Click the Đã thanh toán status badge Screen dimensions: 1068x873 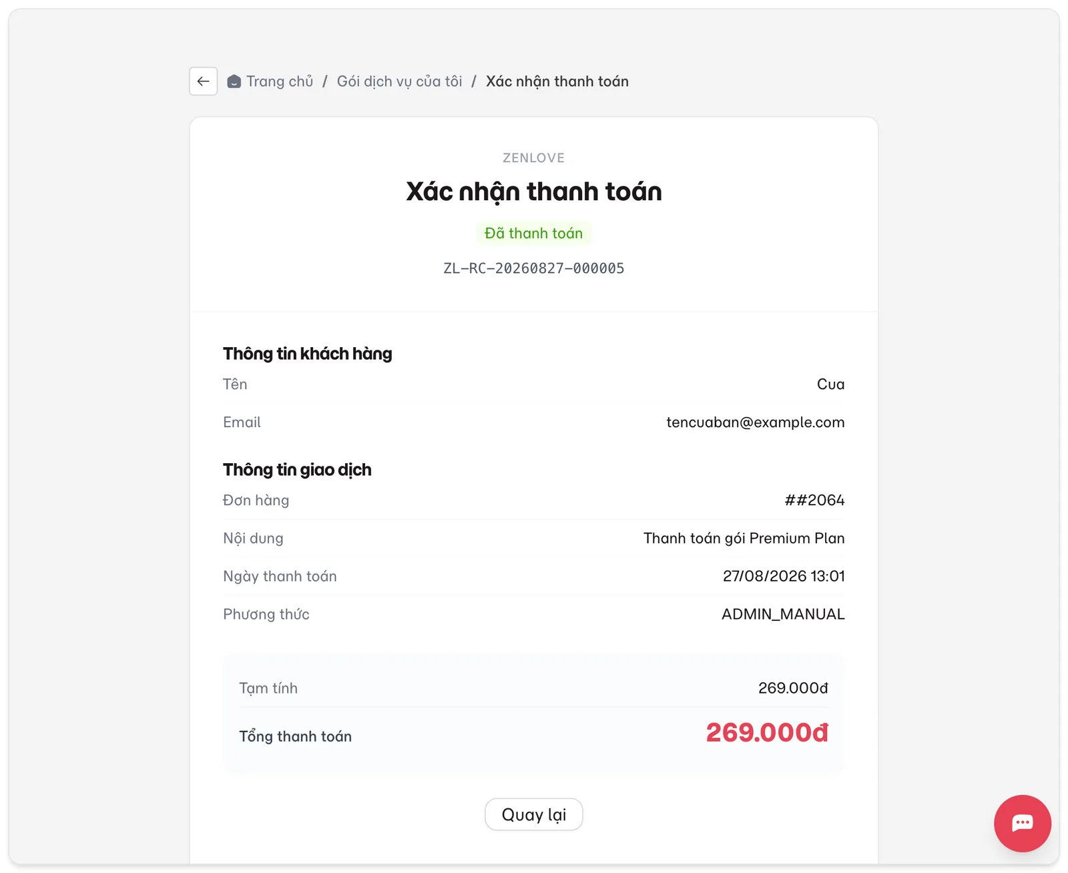534,233
